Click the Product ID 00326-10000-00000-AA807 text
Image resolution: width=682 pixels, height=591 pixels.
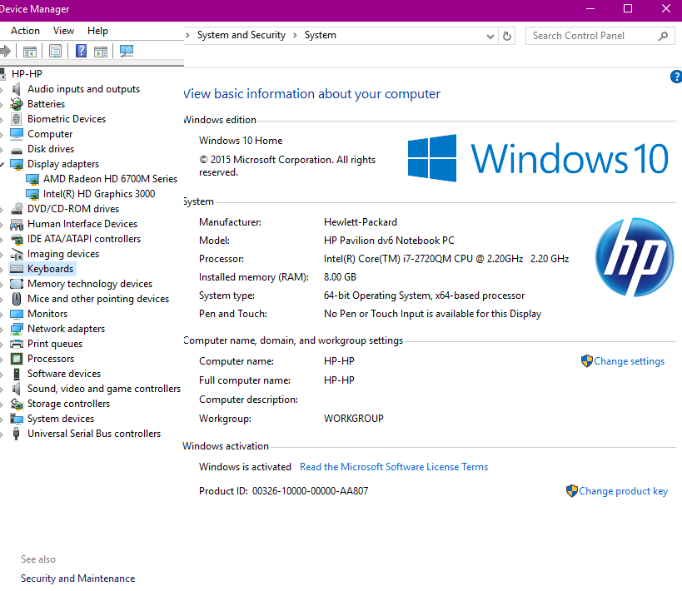click(284, 491)
